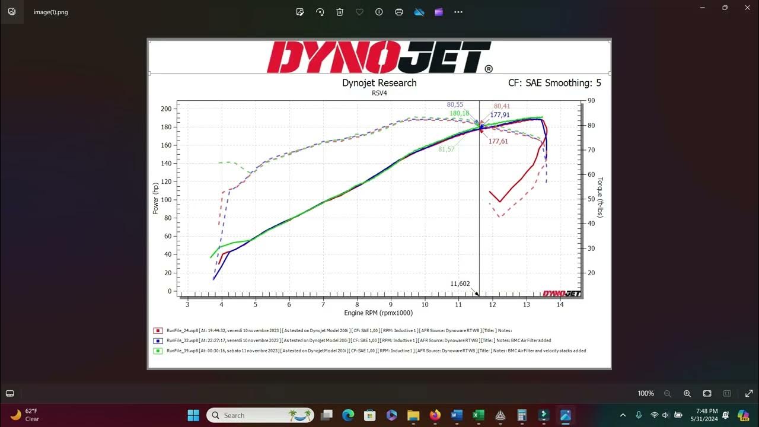Click the battery status tray icon
Screen dimensions: 759x427
678,415
